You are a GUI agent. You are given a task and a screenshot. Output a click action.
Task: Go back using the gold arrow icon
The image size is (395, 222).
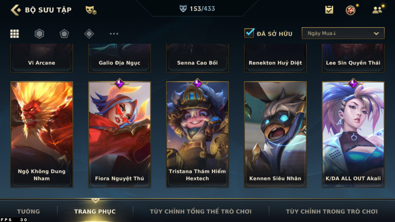[15, 10]
